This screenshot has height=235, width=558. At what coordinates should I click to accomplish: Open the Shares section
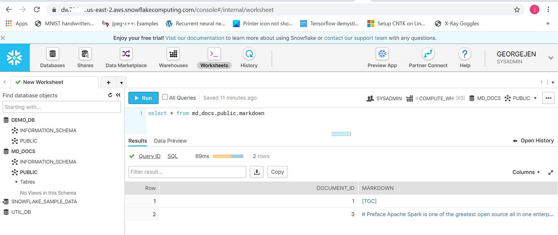click(85, 58)
